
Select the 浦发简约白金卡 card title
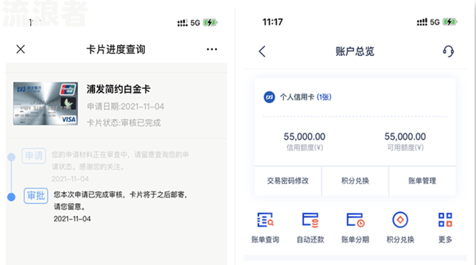[118, 89]
